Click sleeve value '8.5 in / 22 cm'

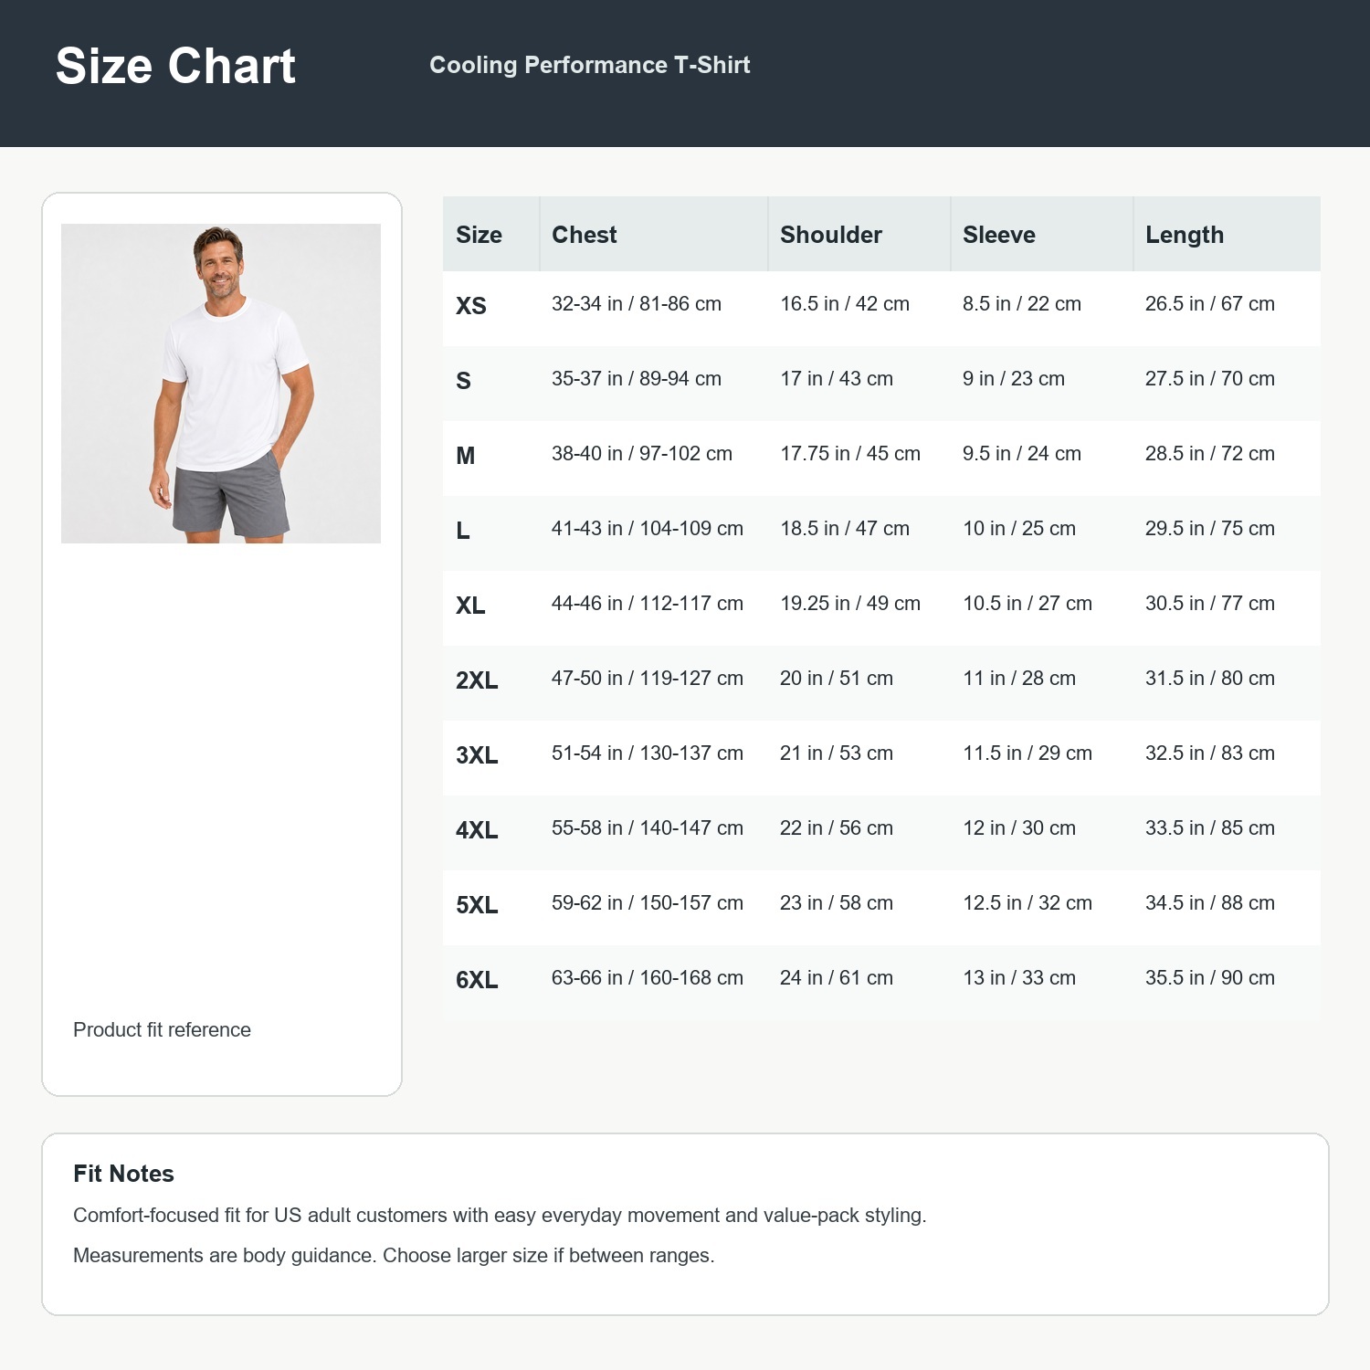click(x=1022, y=304)
